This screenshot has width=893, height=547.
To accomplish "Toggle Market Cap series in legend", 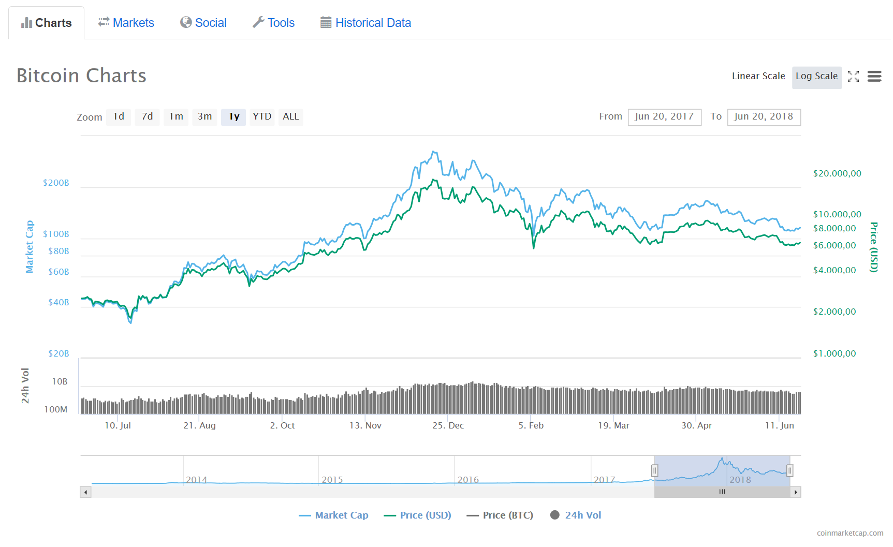I will tap(333, 515).
